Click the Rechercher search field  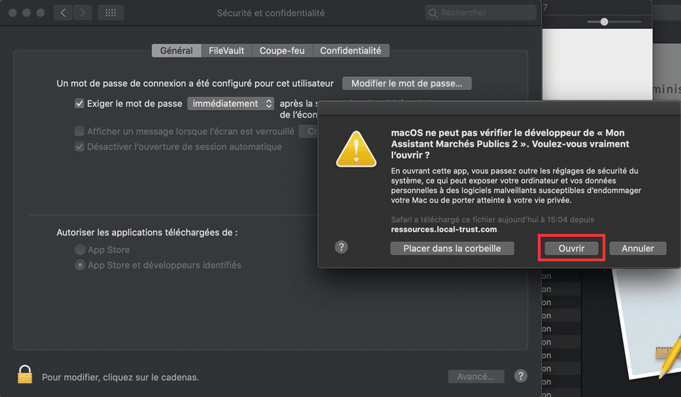(481, 12)
